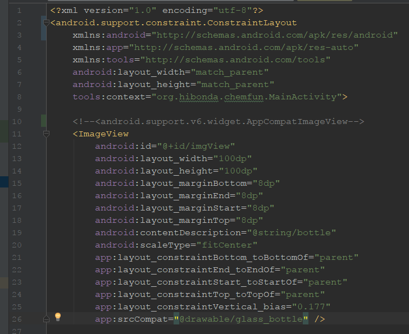
Task: Click the layout_marginTop attribute line
Action: 179,221
